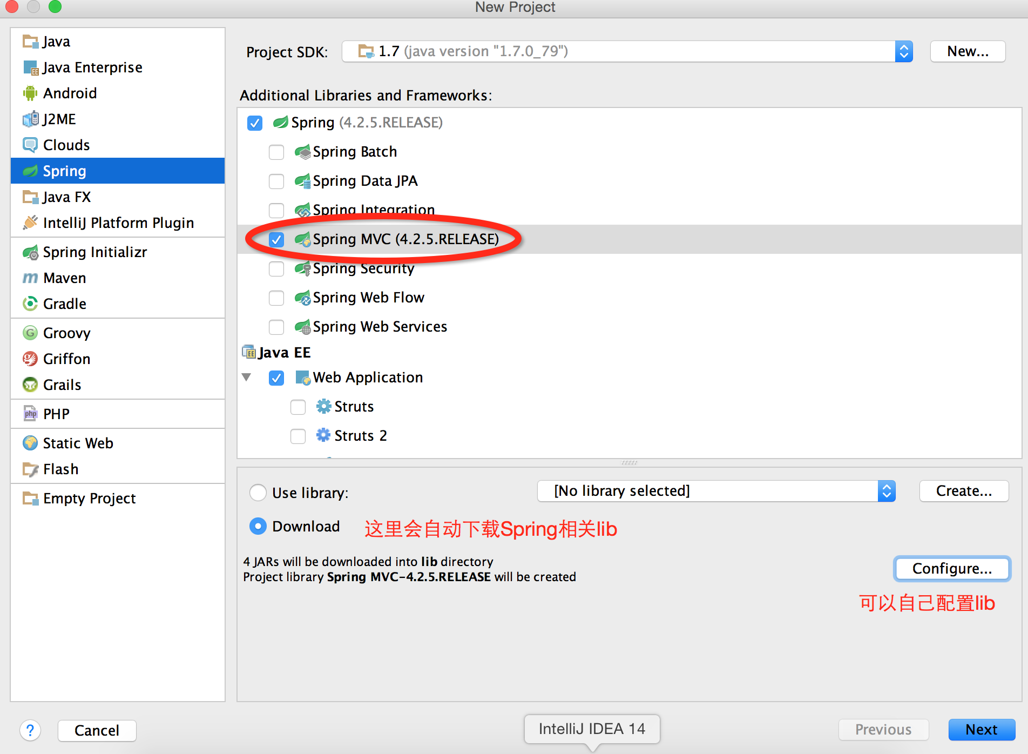This screenshot has height=754, width=1028.
Task: Select the Use library radio button
Action: (x=258, y=493)
